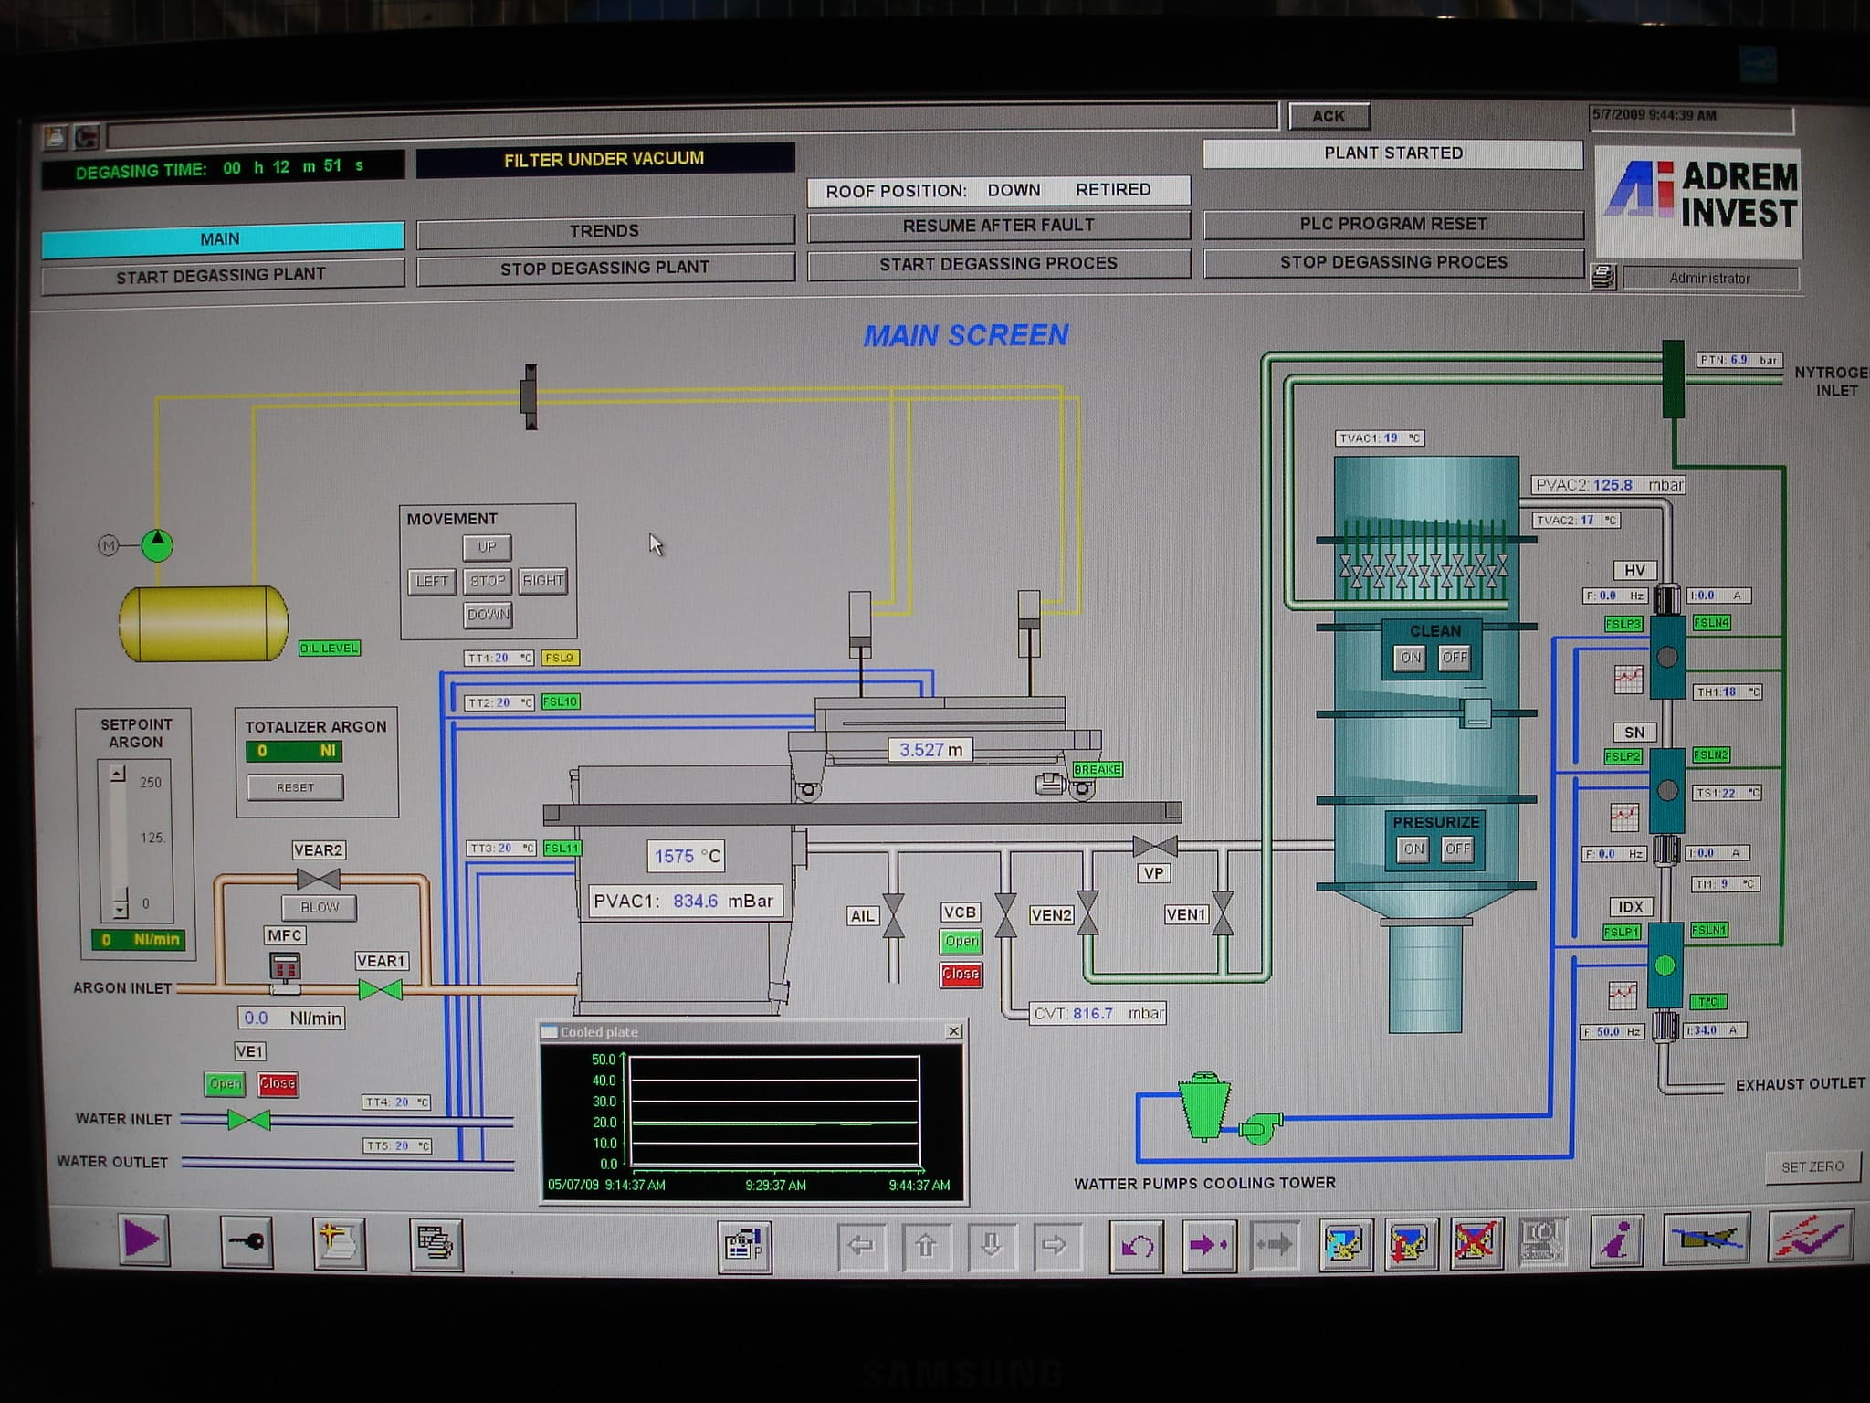Image resolution: width=1870 pixels, height=1403 pixels.
Task: Click the purple undo arrow icon
Action: [1136, 1245]
